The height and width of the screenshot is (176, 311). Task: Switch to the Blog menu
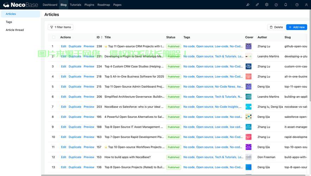coord(63,5)
